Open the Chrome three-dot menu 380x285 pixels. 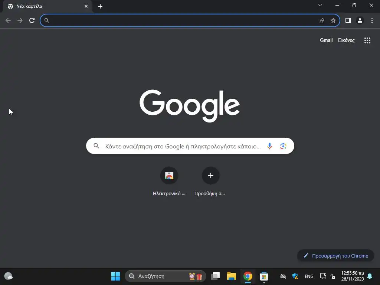point(372,21)
